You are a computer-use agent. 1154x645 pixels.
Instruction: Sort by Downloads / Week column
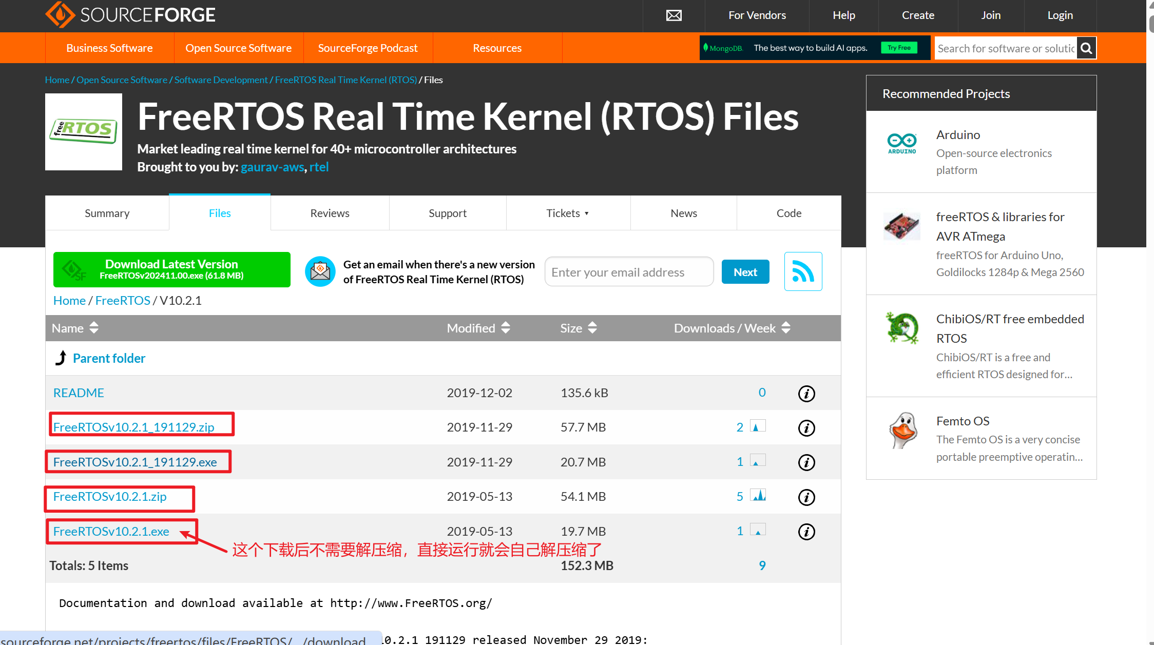click(732, 328)
